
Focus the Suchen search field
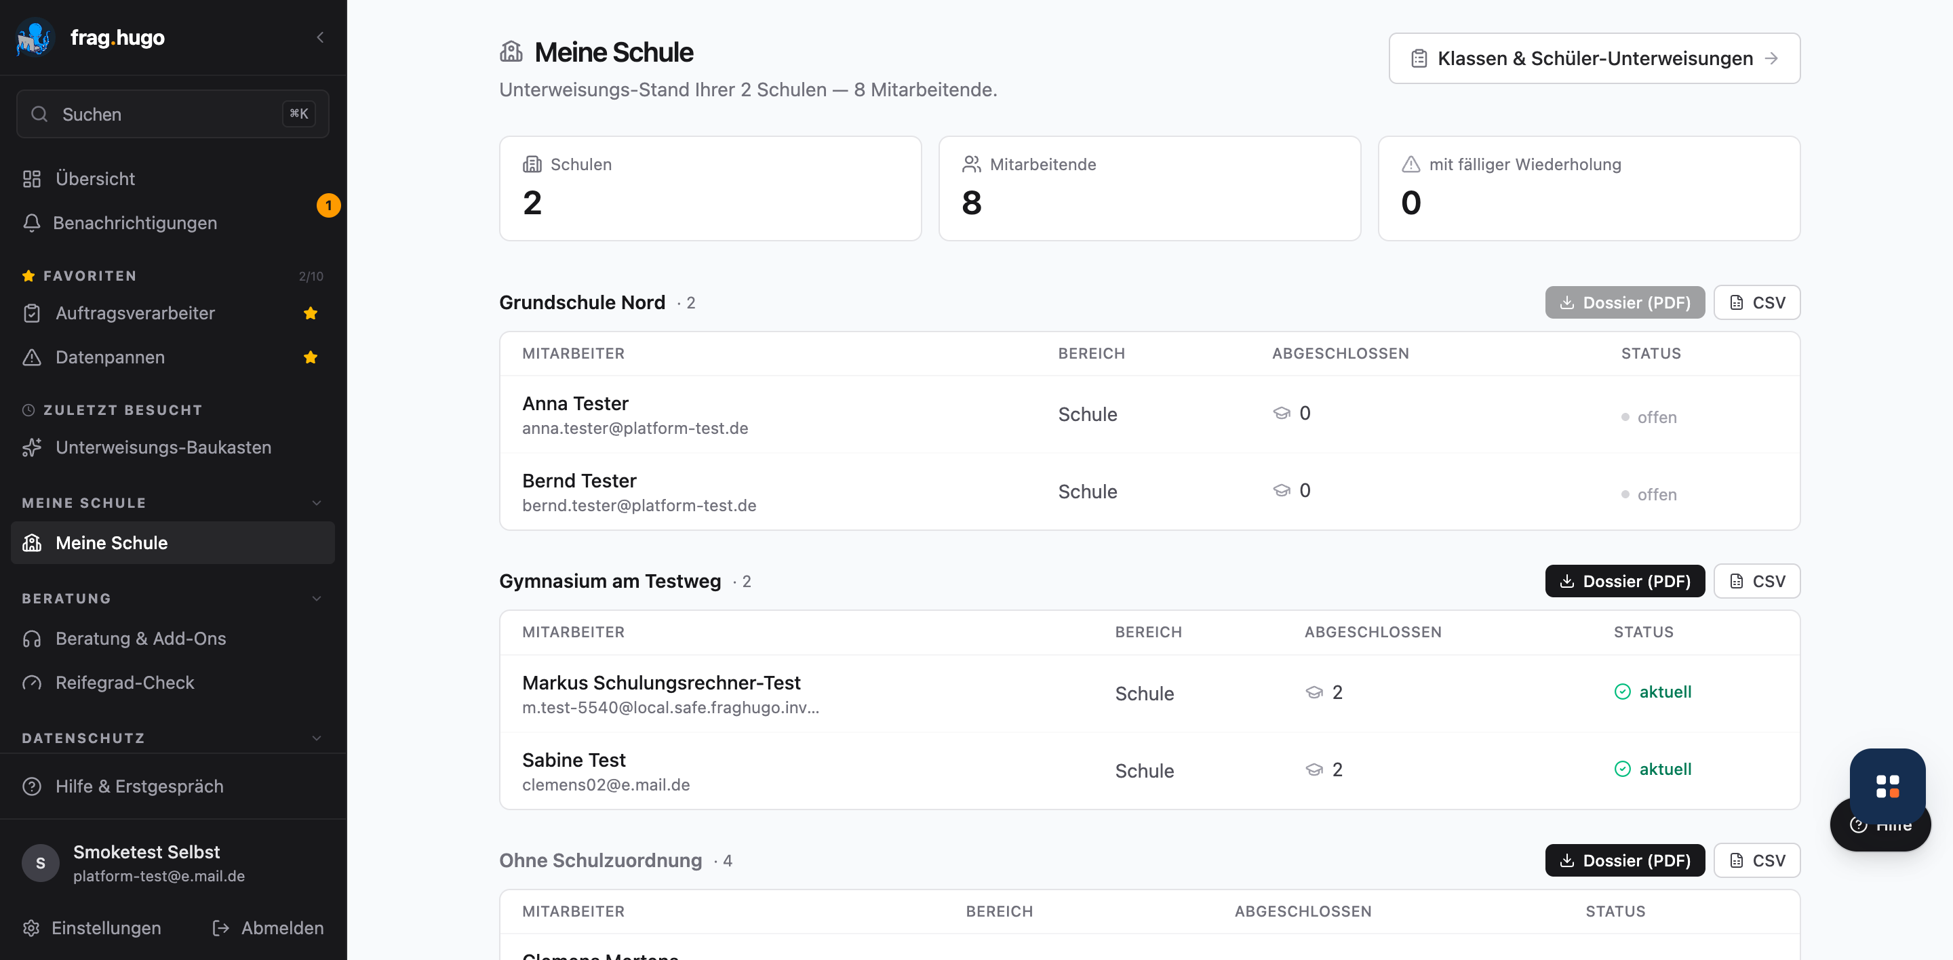(173, 115)
